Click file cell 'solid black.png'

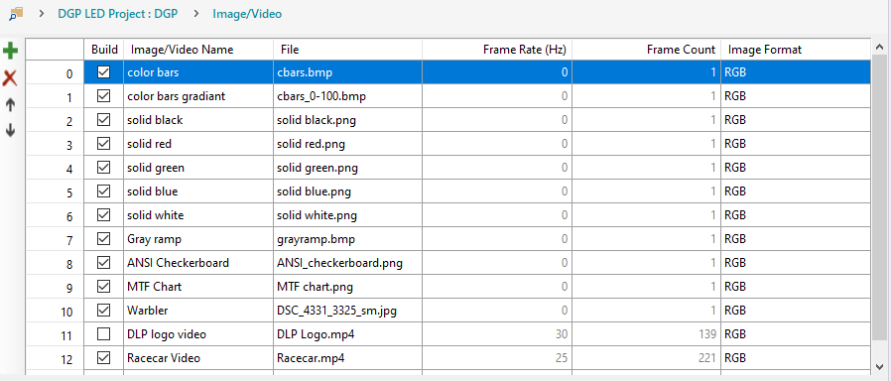347,120
